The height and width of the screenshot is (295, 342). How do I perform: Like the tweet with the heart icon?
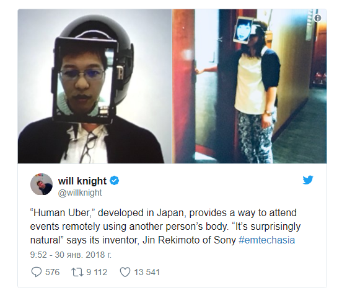point(125,272)
